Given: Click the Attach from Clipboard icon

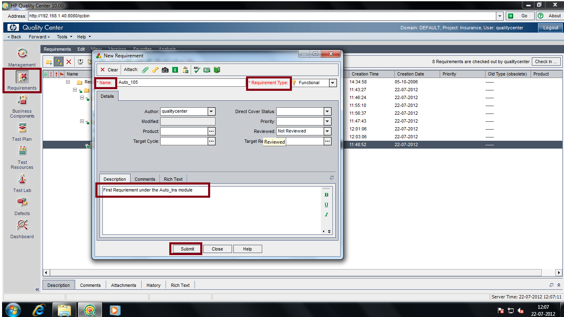Looking at the screenshot, I should point(185,70).
